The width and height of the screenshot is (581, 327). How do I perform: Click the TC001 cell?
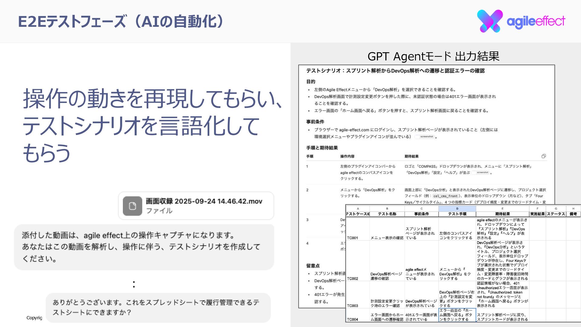353,238
